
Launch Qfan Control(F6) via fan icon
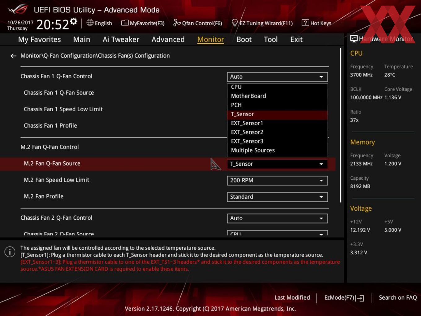pos(177,23)
